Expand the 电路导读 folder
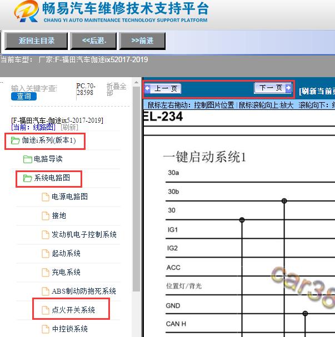The height and width of the screenshot is (337, 335). pos(48,159)
